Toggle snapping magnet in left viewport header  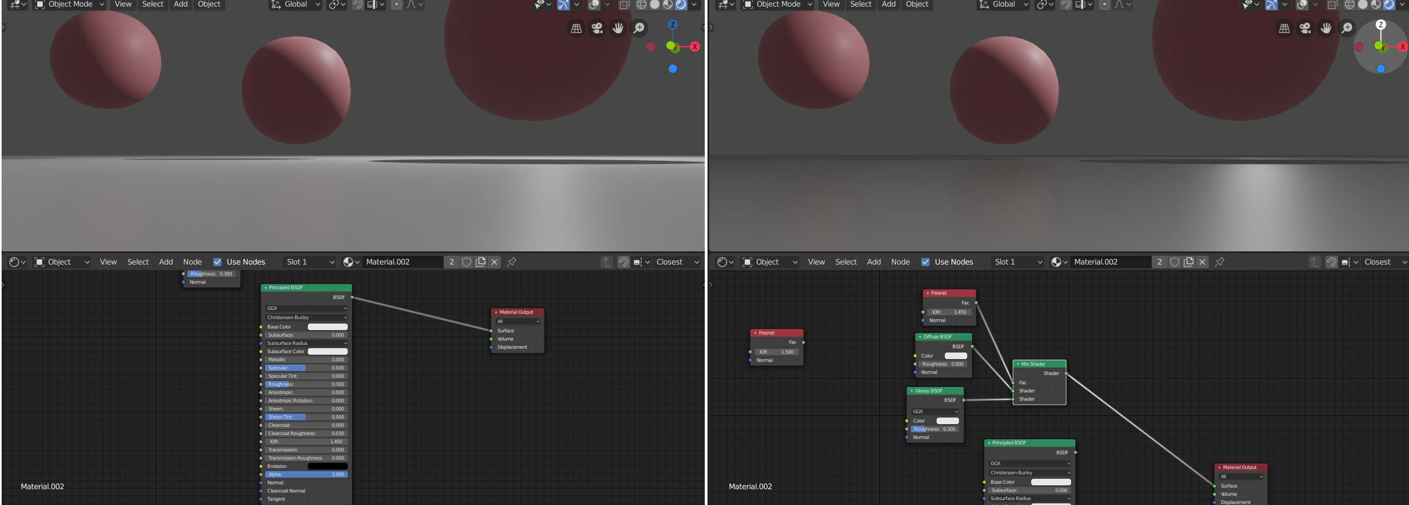(x=357, y=4)
